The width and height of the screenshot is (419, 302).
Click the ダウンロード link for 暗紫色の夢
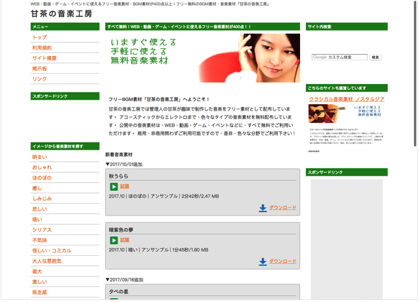click(283, 261)
